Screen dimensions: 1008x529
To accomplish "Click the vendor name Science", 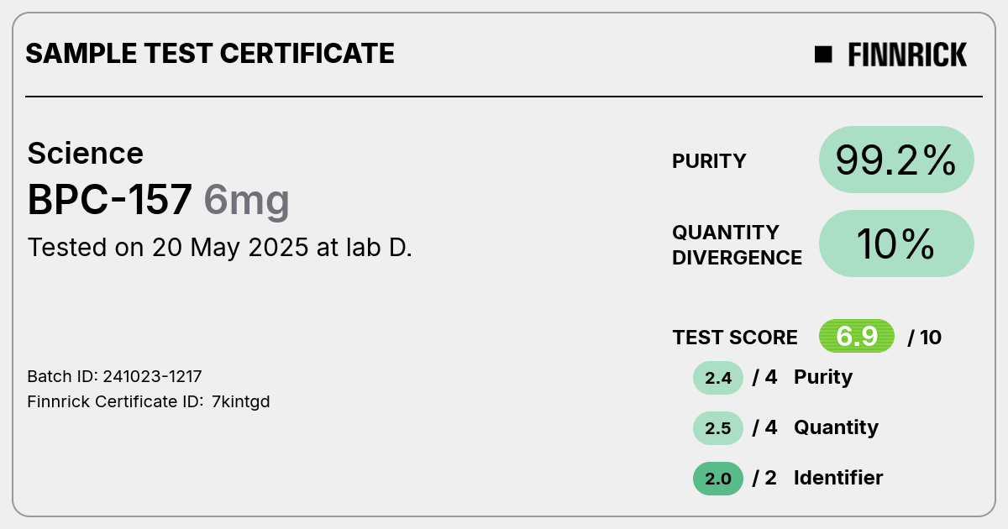I will 86,154.
